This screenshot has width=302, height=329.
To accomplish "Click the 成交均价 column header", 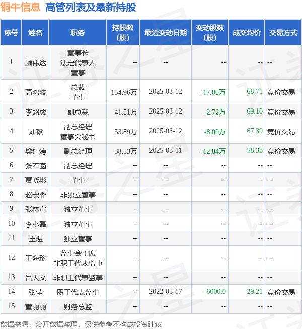I will coord(247,33).
